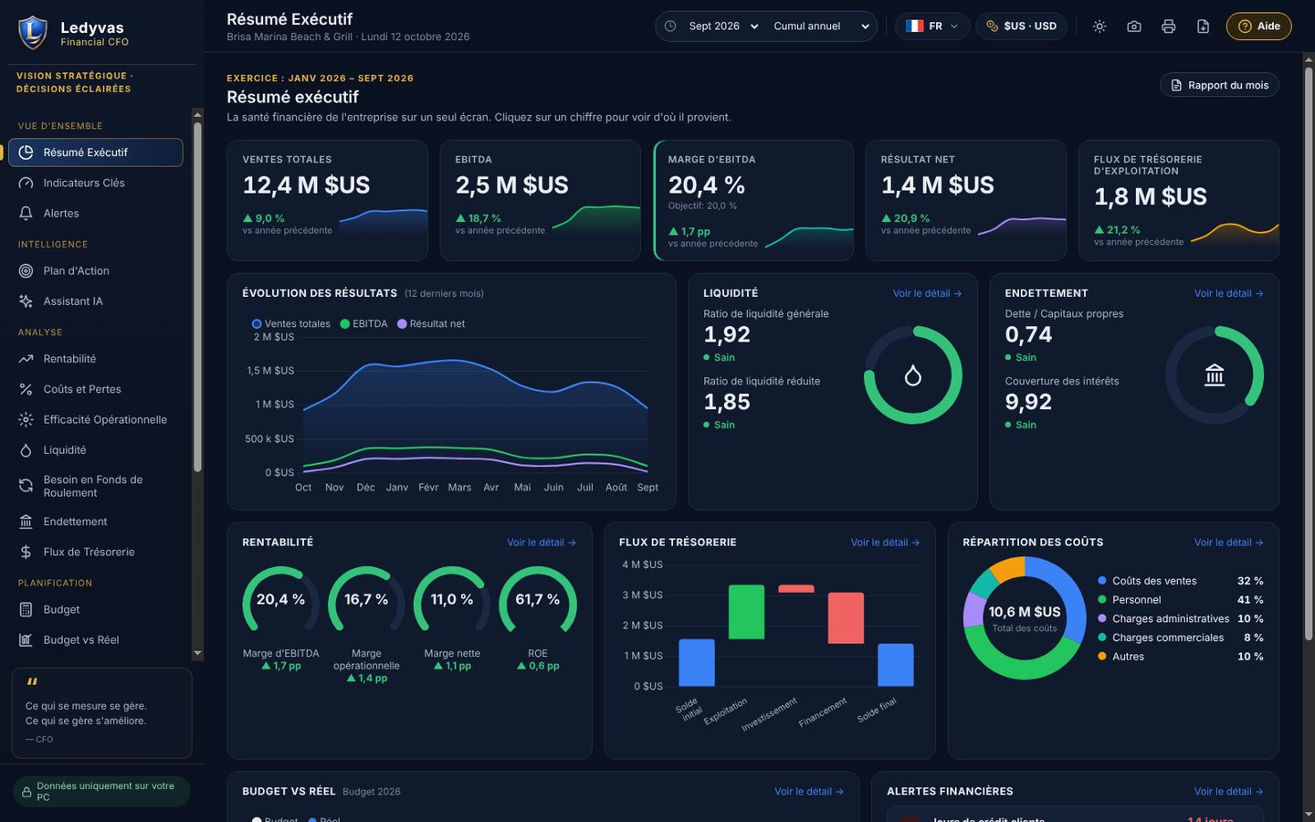Click the Indicateurs Clés gauge icon
The width and height of the screenshot is (1315, 822).
[x=26, y=183]
